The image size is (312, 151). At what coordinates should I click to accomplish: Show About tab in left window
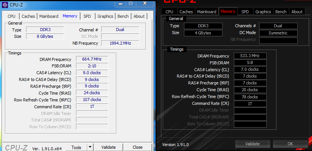pos(139,16)
